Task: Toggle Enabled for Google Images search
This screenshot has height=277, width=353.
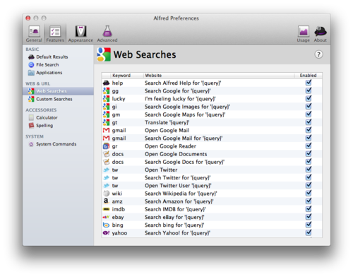Action: pos(309,106)
